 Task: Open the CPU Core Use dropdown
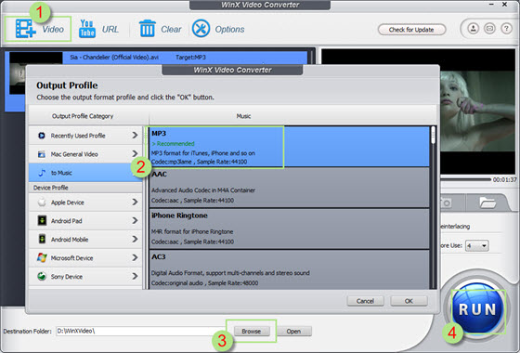click(477, 246)
